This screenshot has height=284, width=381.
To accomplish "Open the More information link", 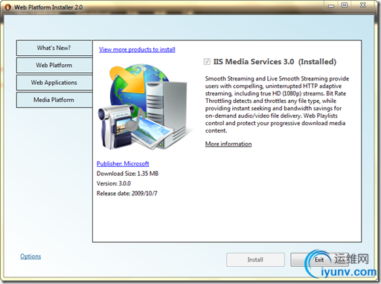I will [228, 144].
